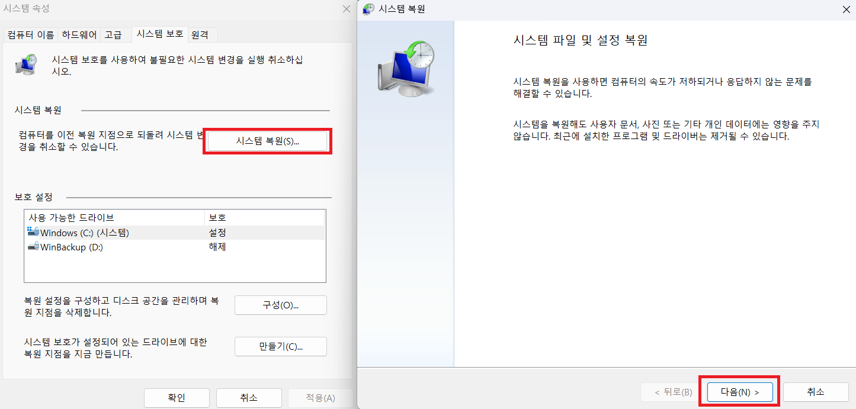The width and height of the screenshot is (856, 409).
Task: Click the 시스템 속성 window title text
Action: [27, 9]
